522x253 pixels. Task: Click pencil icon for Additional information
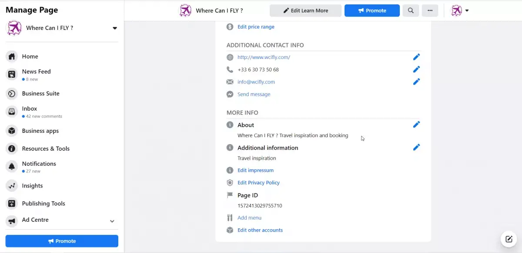point(416,147)
